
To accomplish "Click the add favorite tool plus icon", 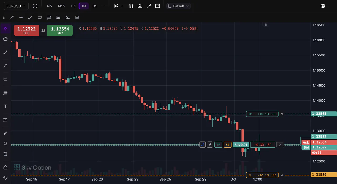I will pyautogui.click(x=77, y=17).
